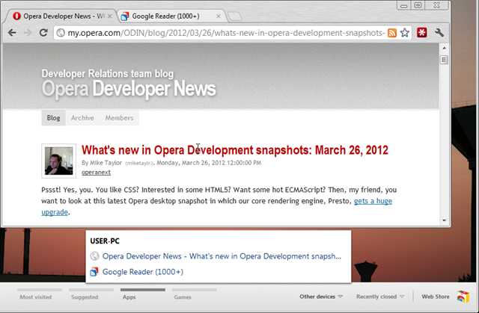Close the Opera Developer News tab
479x313 pixels.
coord(111,16)
